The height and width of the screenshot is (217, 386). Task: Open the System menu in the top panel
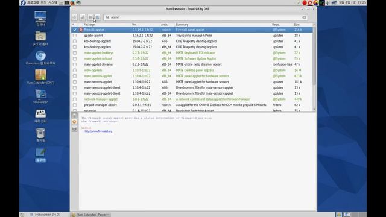[x=52, y=2]
